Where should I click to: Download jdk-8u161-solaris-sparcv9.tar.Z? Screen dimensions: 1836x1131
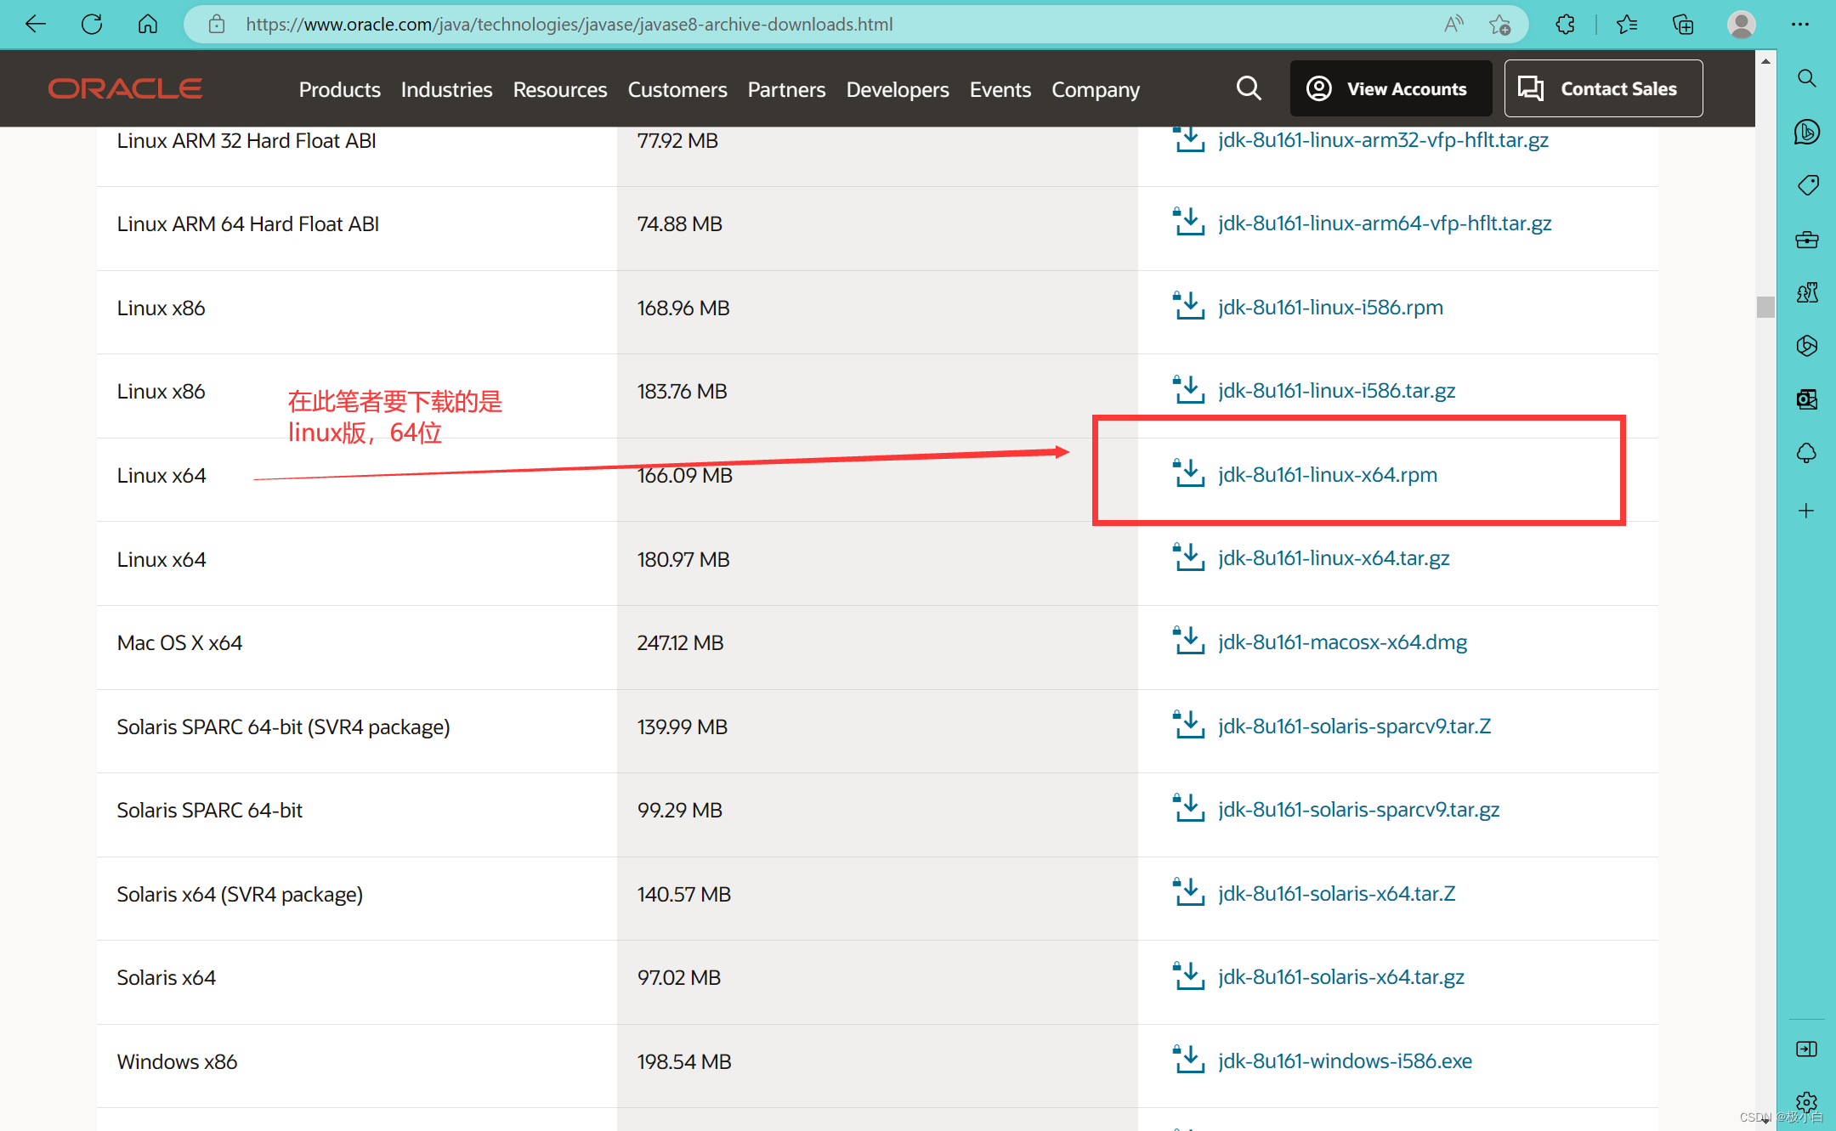tap(1354, 726)
